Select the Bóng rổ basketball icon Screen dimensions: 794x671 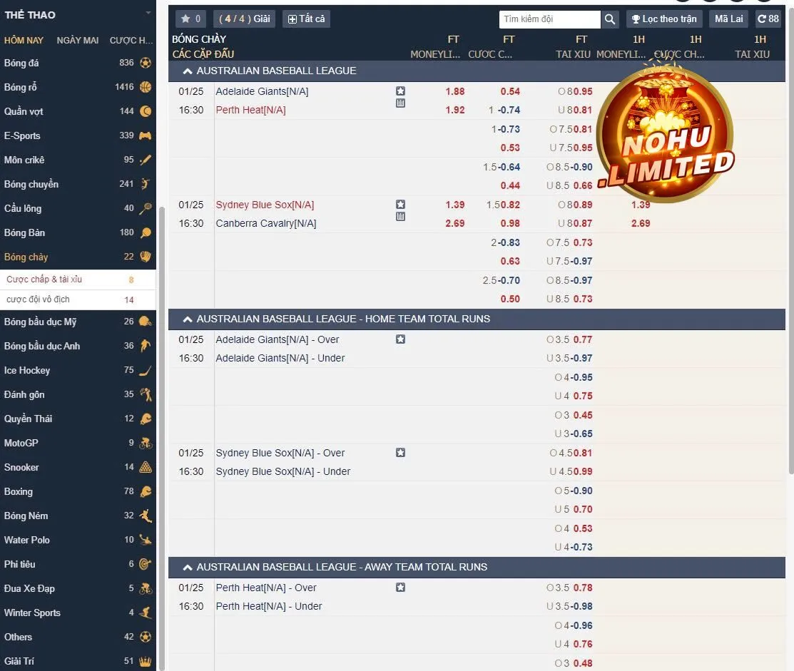[x=146, y=87]
